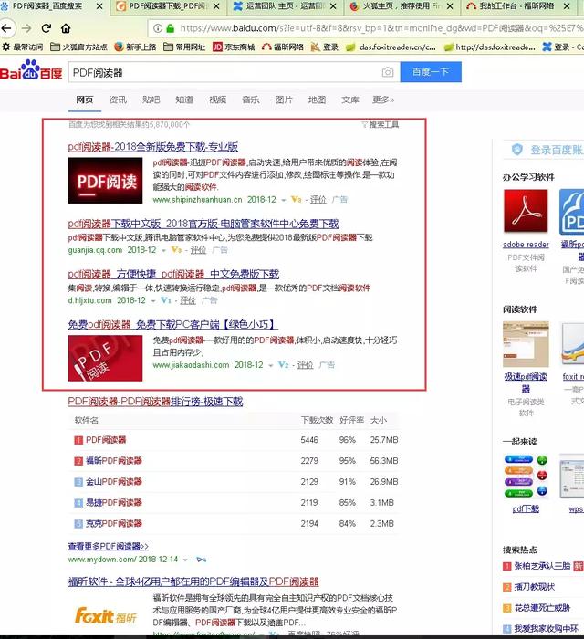Click 登录百度账号 shield login link
Image resolution: width=584 pixels, height=639 pixels.
[547, 150]
